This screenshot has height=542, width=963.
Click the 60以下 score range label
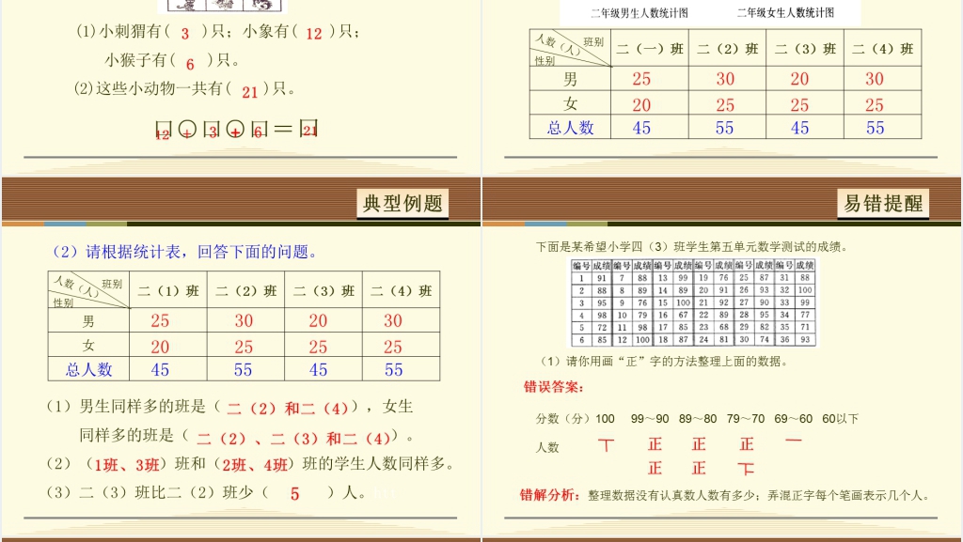pos(840,419)
